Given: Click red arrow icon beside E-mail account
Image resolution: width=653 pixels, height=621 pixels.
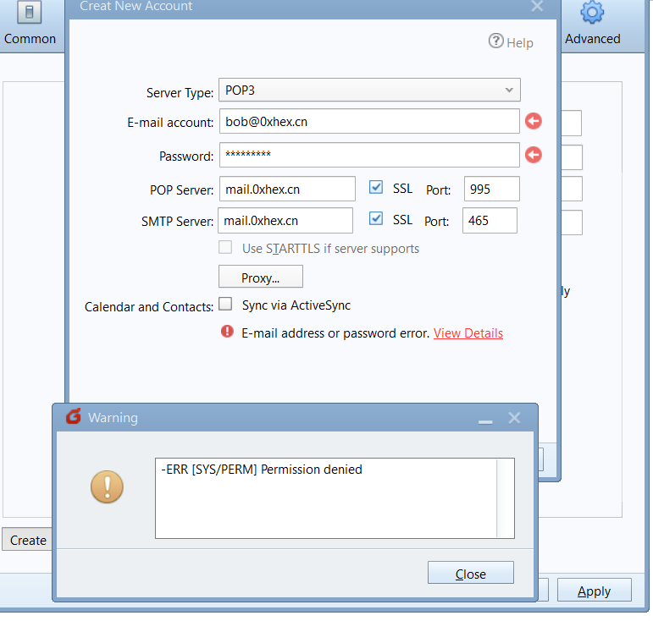Looking at the screenshot, I should pyautogui.click(x=534, y=122).
